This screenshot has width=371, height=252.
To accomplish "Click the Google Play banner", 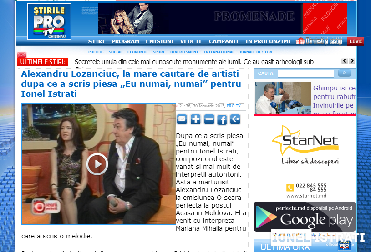I will pos(305,217).
